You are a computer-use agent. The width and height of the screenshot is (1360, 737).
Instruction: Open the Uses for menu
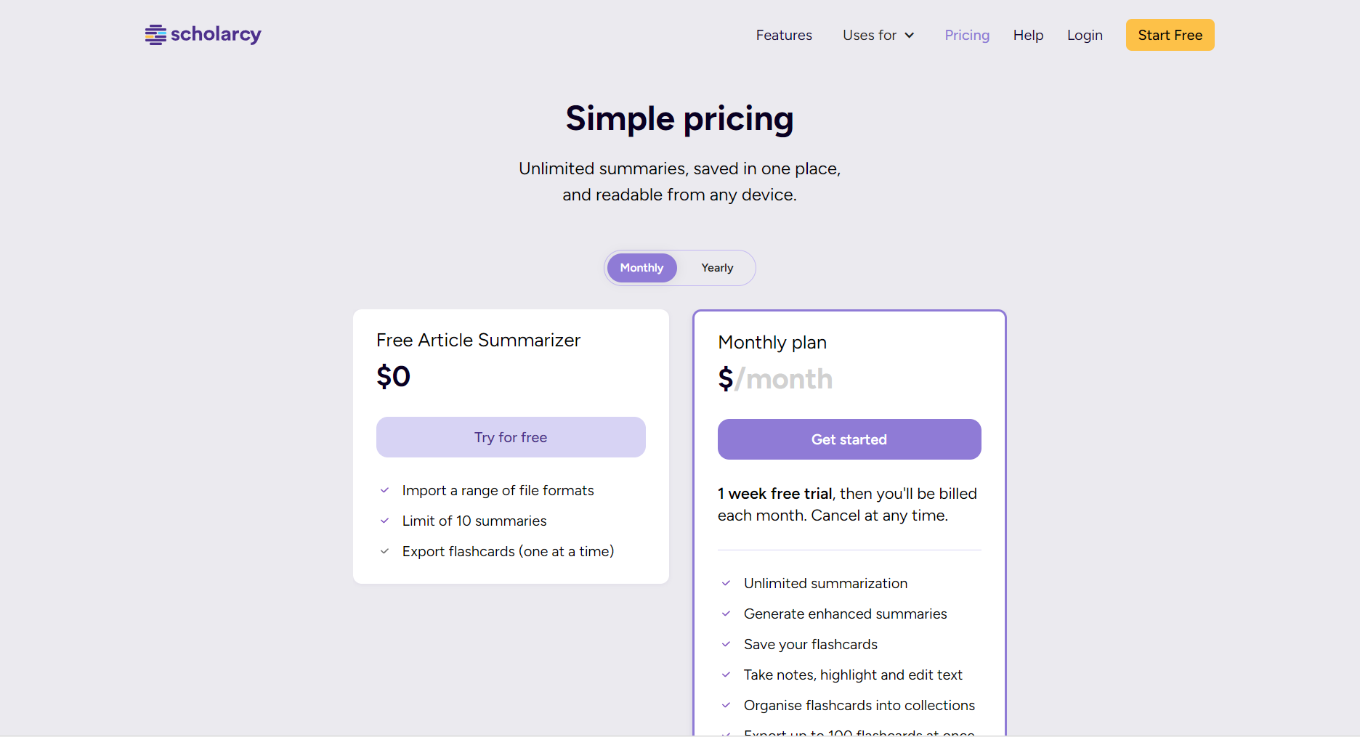tap(878, 35)
